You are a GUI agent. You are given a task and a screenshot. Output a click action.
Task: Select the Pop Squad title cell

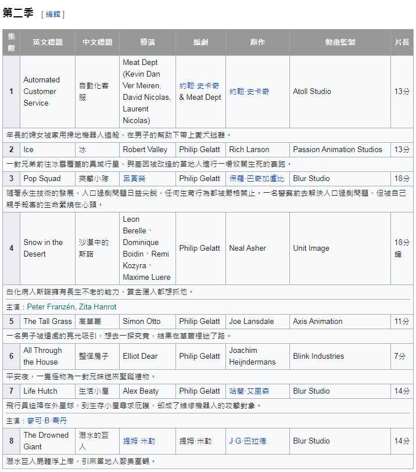[x=48, y=178]
